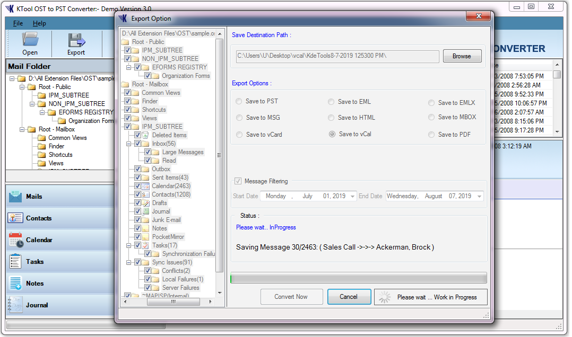
Task: Click the Convert Now button
Action: point(291,297)
